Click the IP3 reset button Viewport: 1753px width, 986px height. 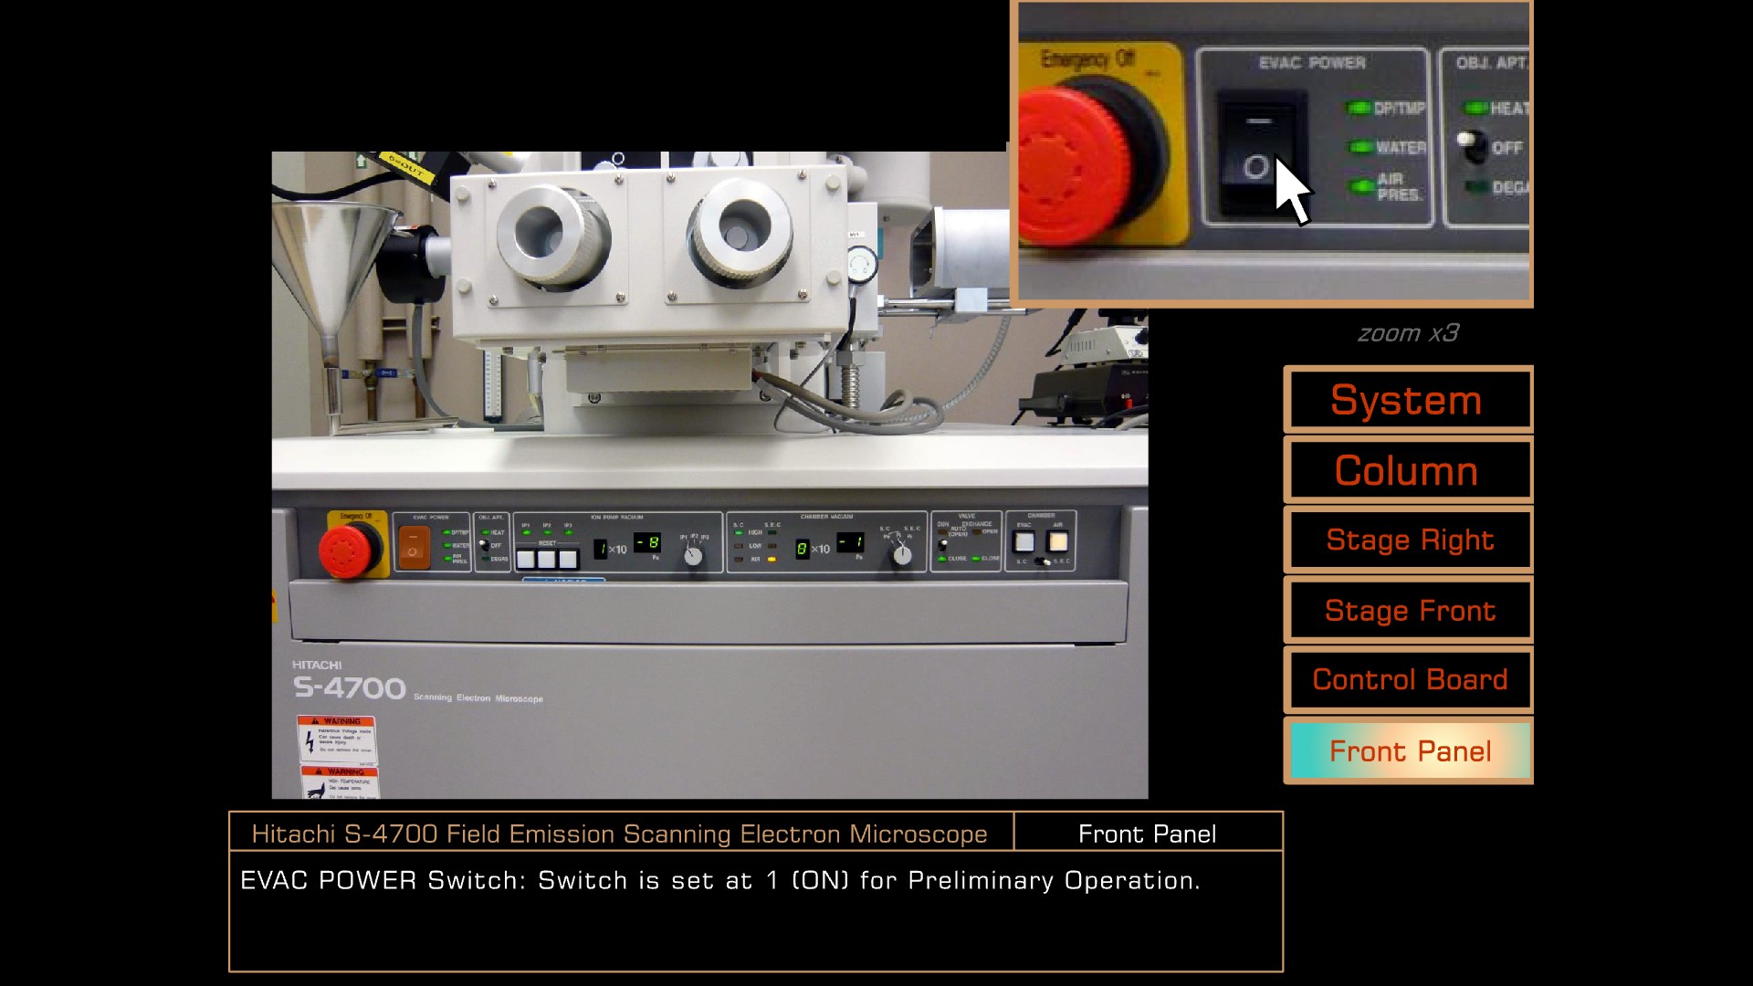[x=568, y=559]
